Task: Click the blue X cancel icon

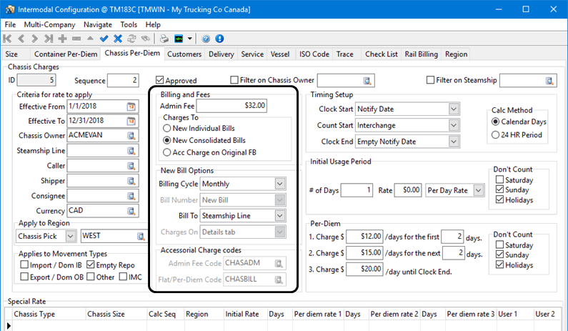Action: pos(118,39)
